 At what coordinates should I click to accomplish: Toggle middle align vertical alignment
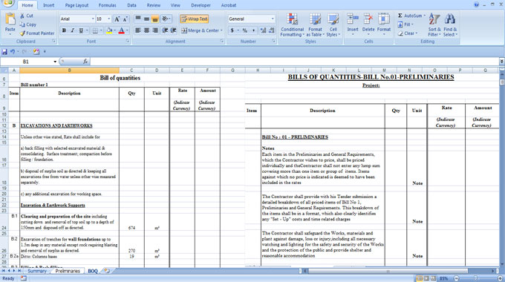click(x=146, y=19)
